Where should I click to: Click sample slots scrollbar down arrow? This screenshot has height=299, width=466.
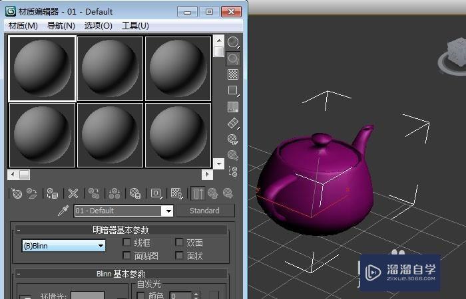[x=219, y=163]
